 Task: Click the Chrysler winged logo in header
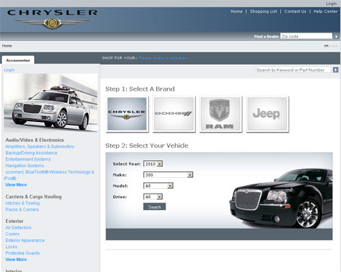pos(53,19)
